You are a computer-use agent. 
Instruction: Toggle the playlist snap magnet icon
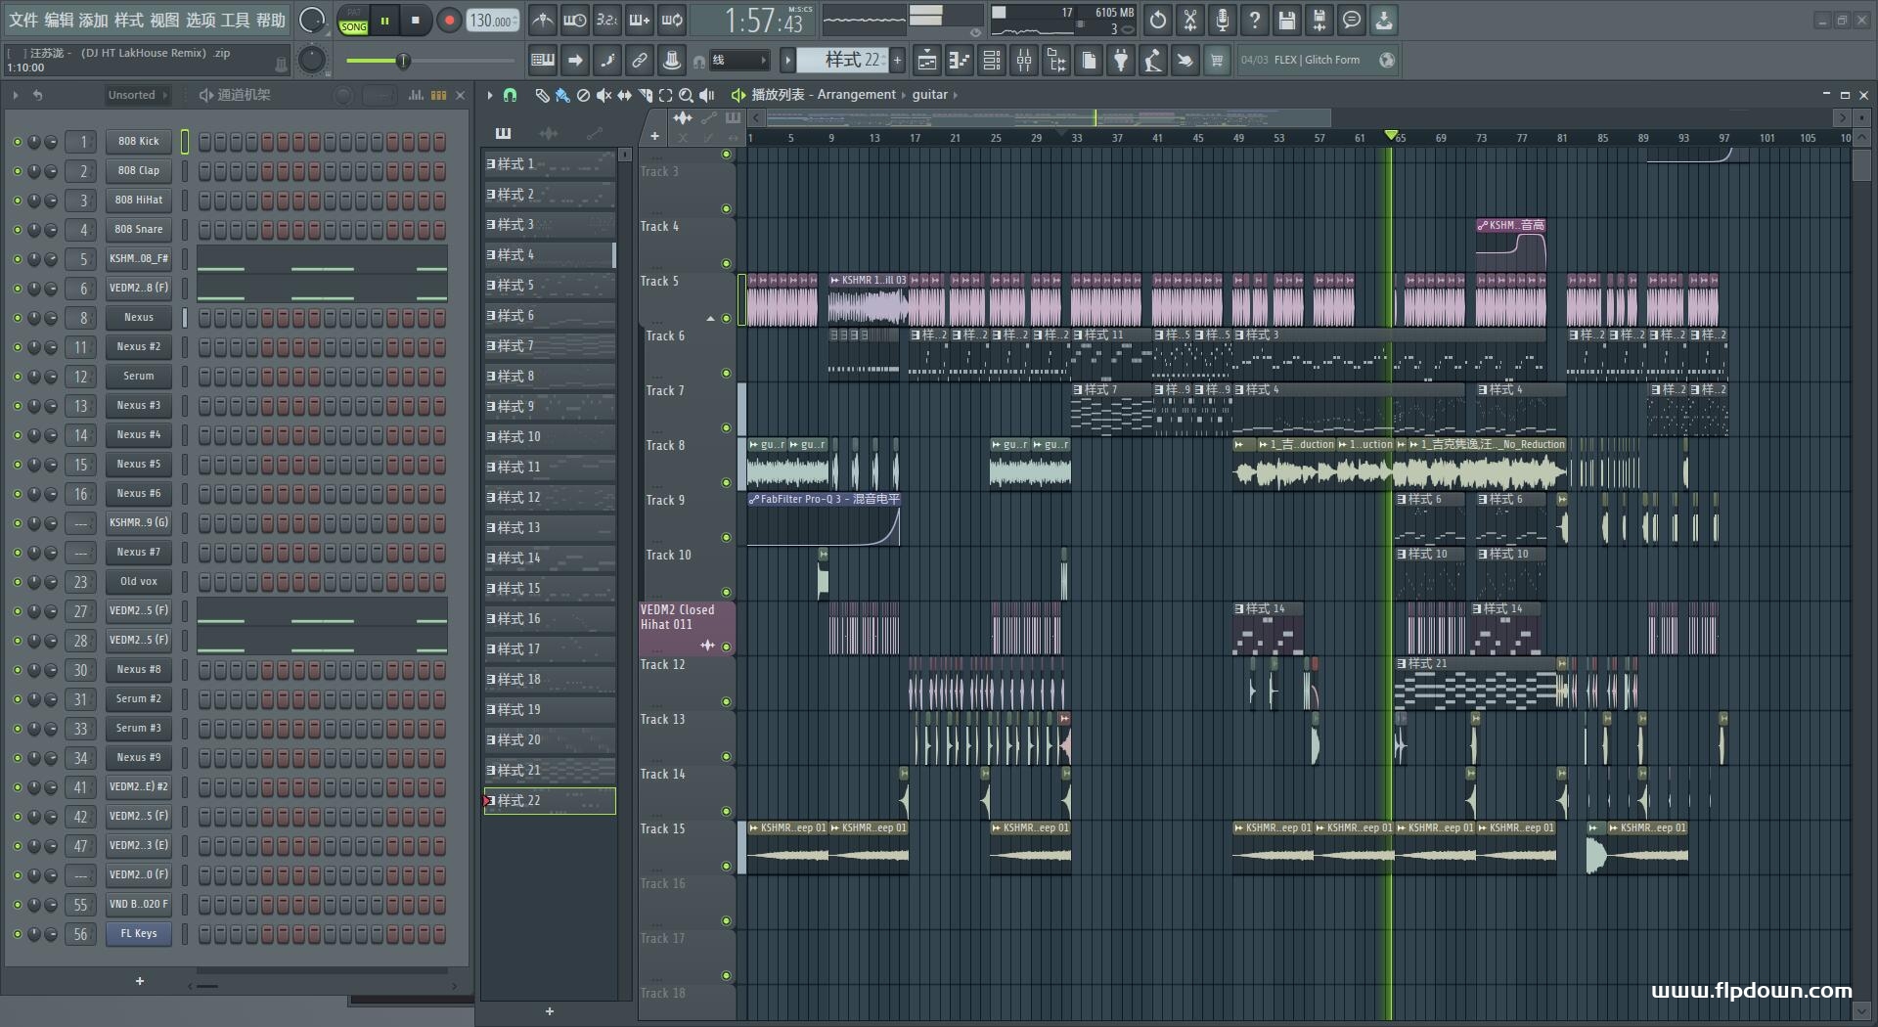click(x=510, y=95)
